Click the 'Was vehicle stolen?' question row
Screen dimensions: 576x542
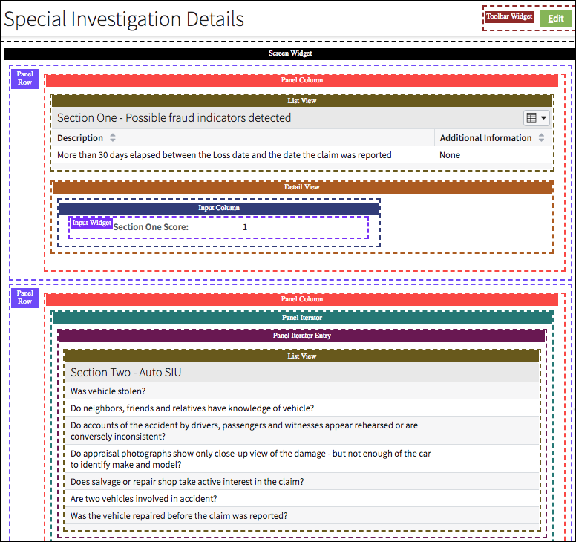pos(108,391)
